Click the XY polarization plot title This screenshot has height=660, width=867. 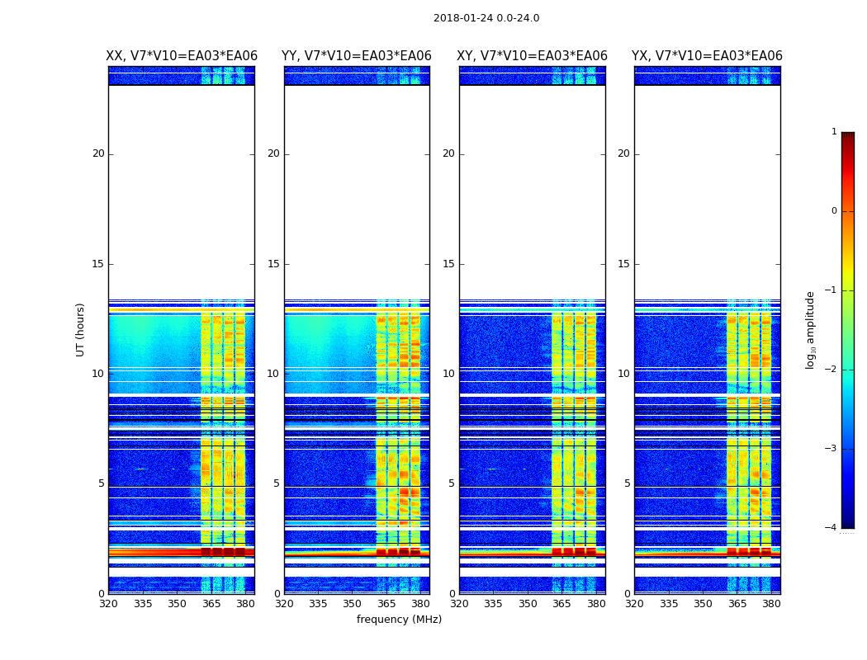533,56
